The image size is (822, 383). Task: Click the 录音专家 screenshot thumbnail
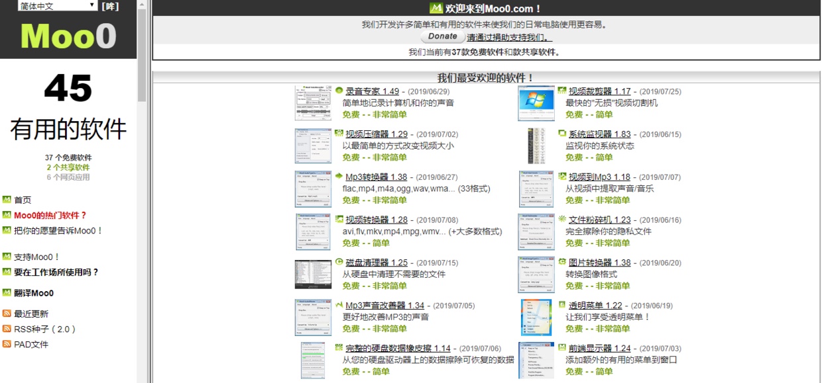[x=313, y=103]
